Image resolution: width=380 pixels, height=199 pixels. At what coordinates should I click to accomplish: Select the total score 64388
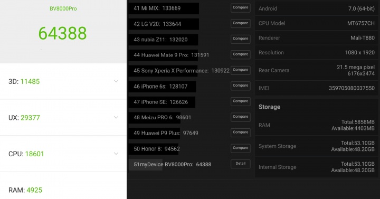[x=62, y=33]
